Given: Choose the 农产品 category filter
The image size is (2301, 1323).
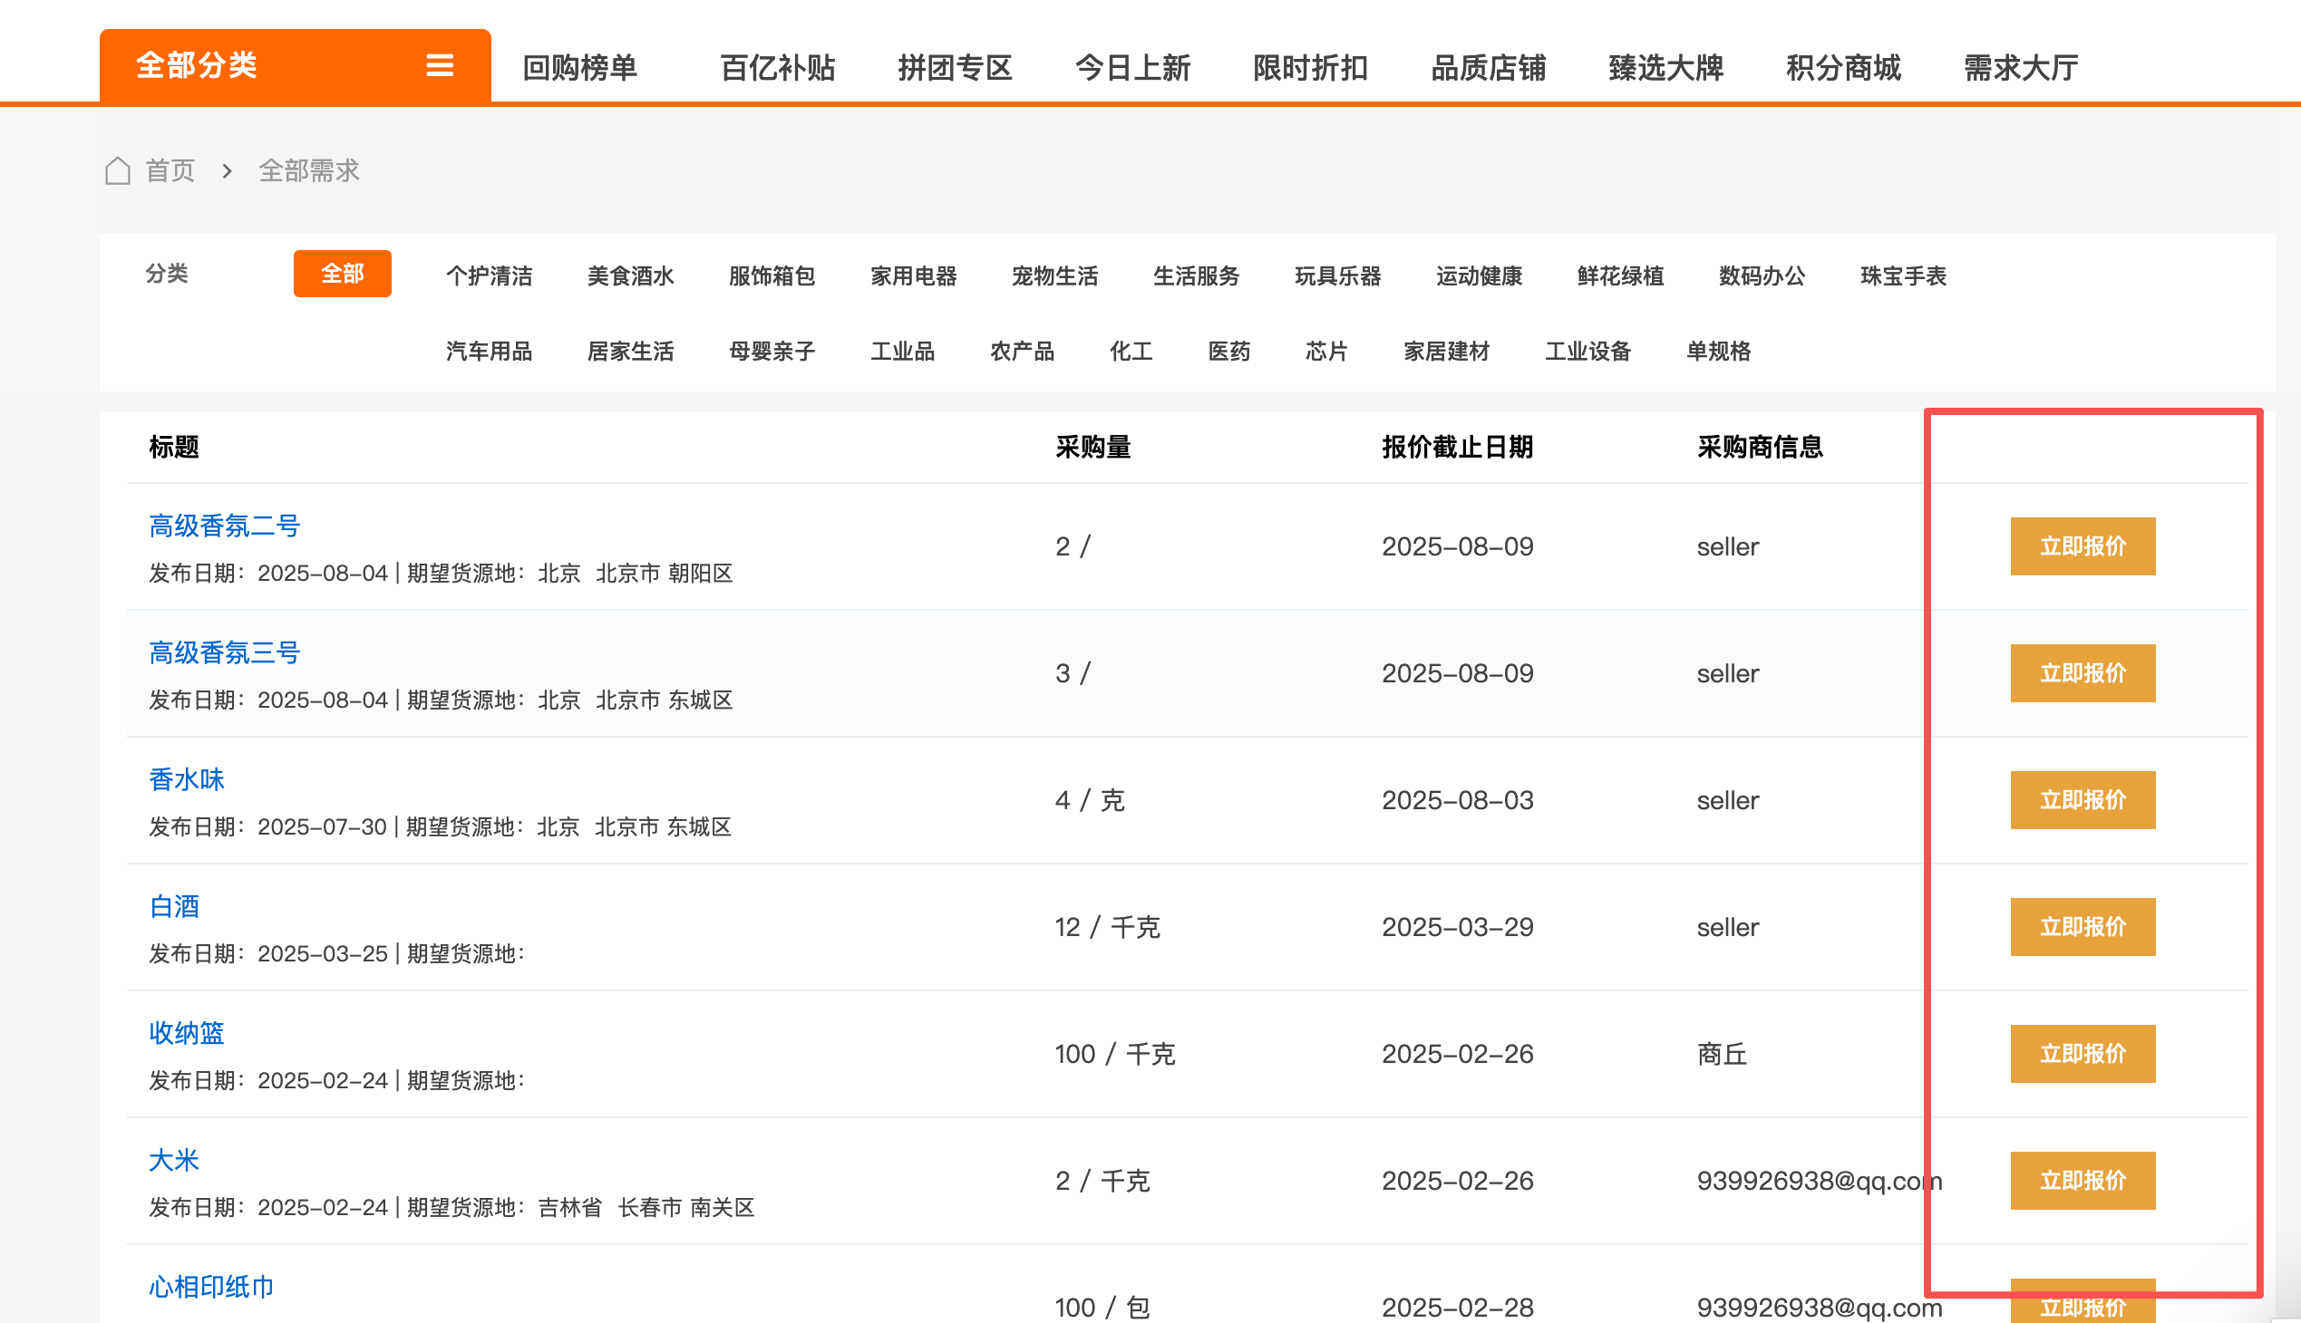Looking at the screenshot, I should pyautogui.click(x=1022, y=351).
